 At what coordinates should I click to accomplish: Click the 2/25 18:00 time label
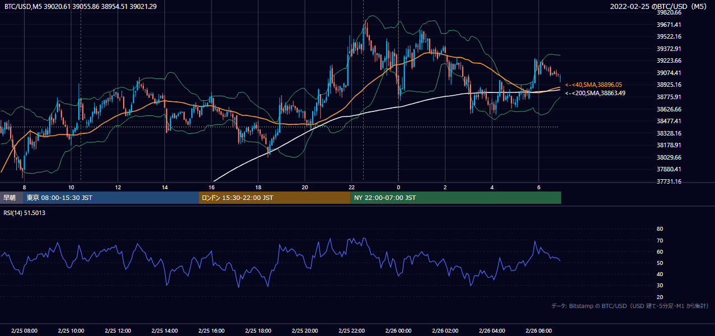258,330
